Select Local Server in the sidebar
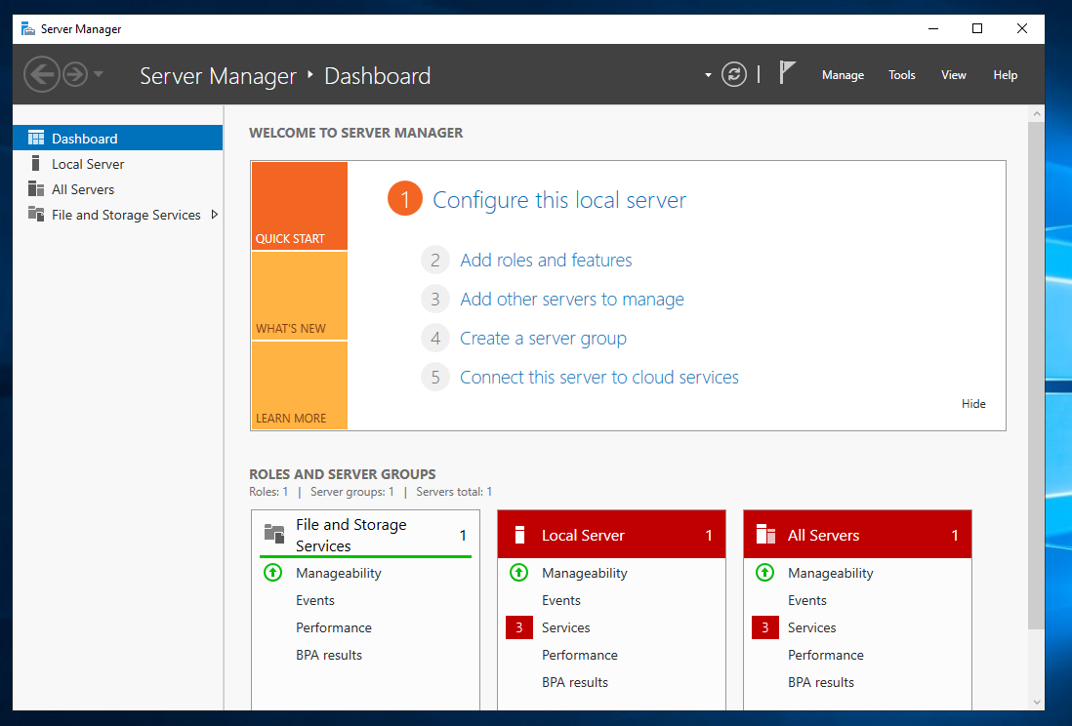The image size is (1072, 726). (88, 164)
